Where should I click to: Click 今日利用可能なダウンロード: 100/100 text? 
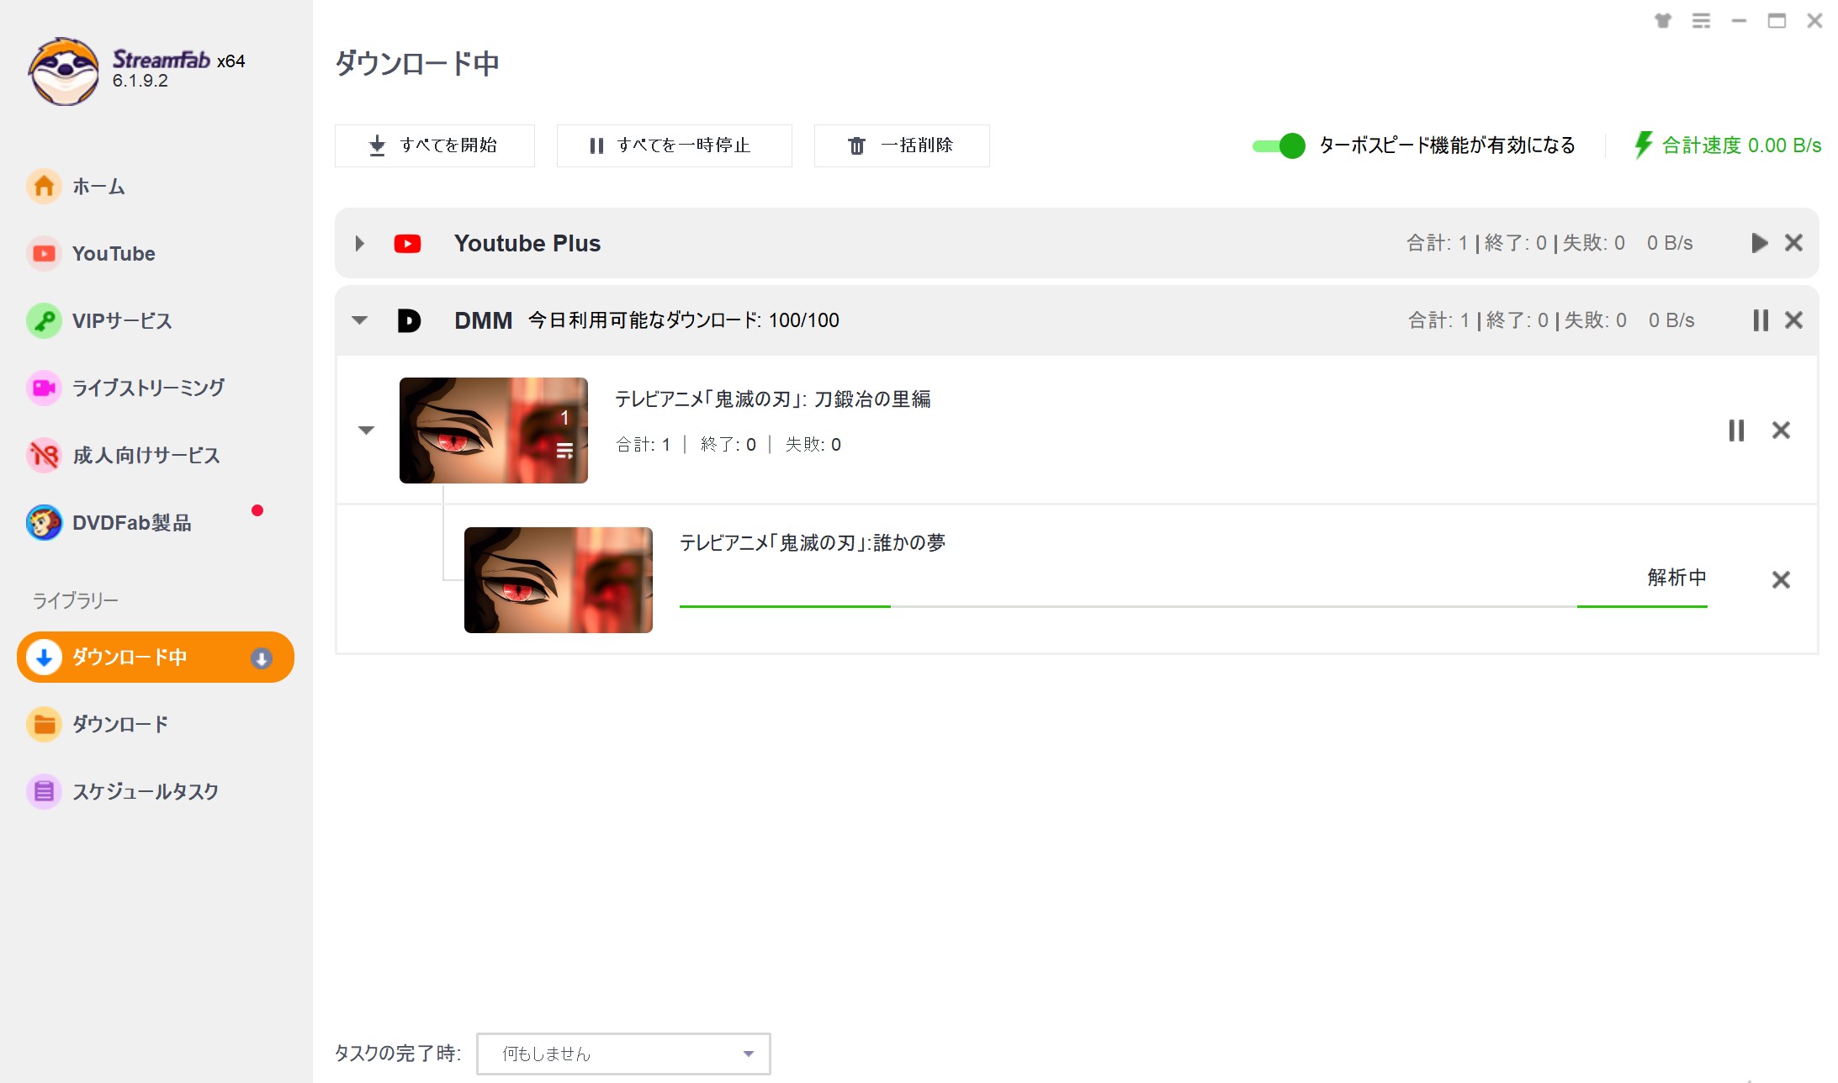click(x=683, y=320)
